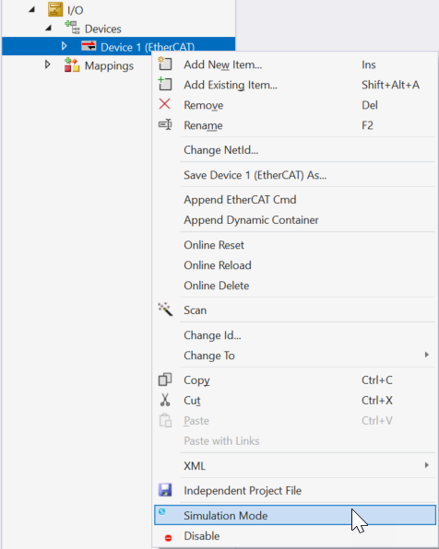Click the Add New Item icon

pos(165,64)
